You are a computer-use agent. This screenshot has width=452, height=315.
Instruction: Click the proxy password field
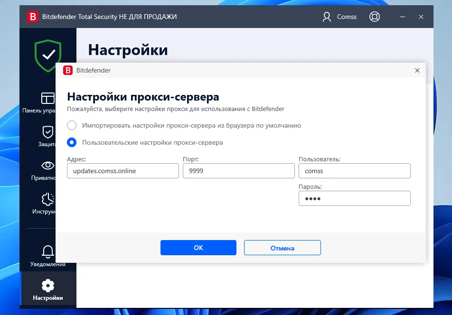(x=355, y=198)
